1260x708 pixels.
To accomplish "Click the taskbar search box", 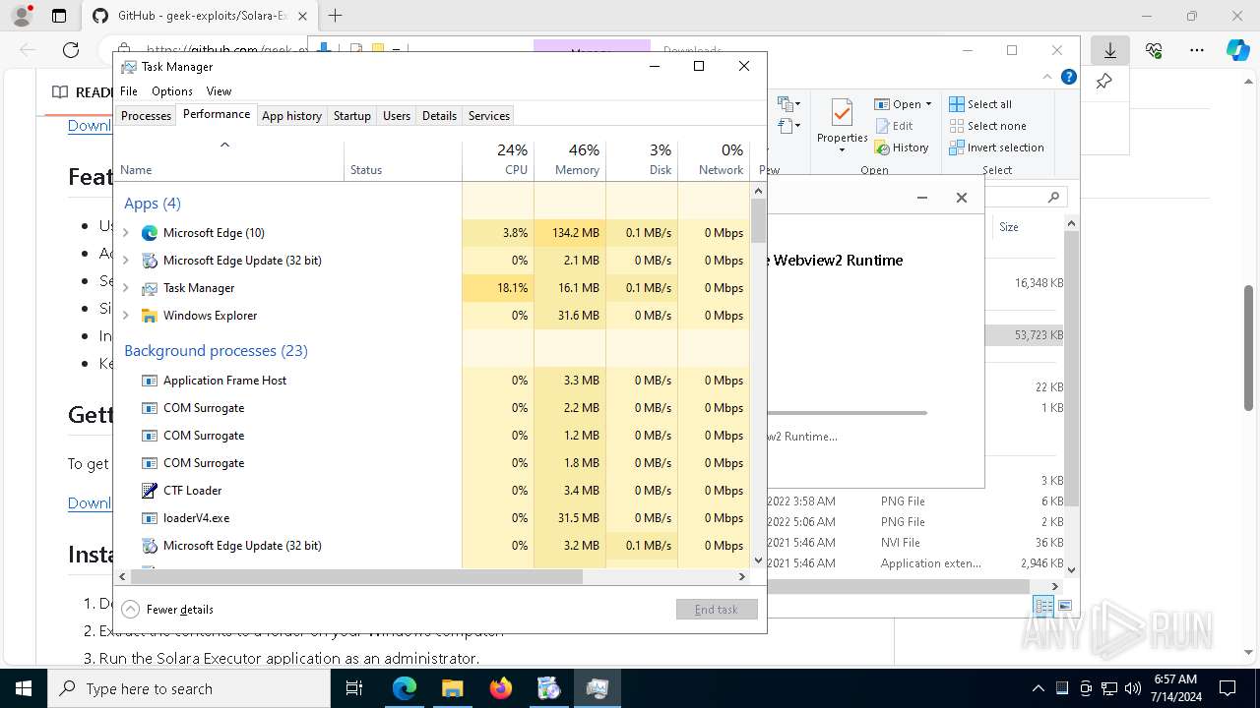I will (x=189, y=688).
